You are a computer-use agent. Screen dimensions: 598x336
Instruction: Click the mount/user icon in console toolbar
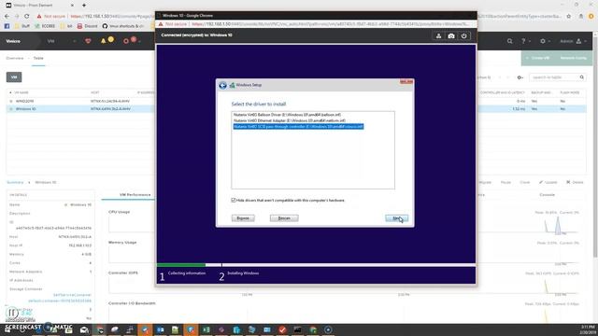[438, 35]
